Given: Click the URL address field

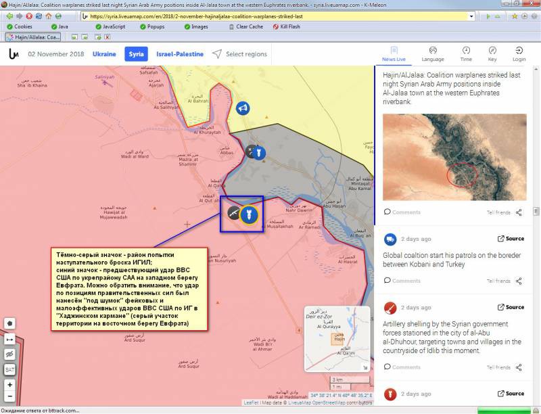Looking at the screenshot, I should pos(278,16).
